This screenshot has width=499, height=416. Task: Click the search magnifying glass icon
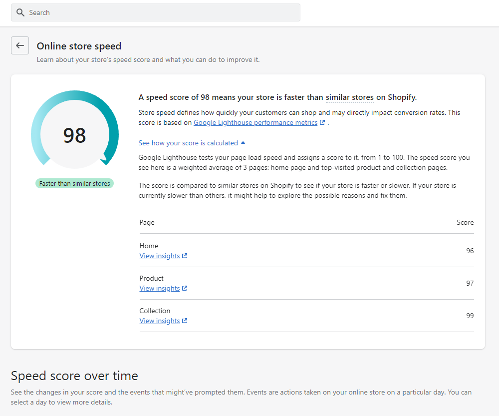click(x=20, y=12)
